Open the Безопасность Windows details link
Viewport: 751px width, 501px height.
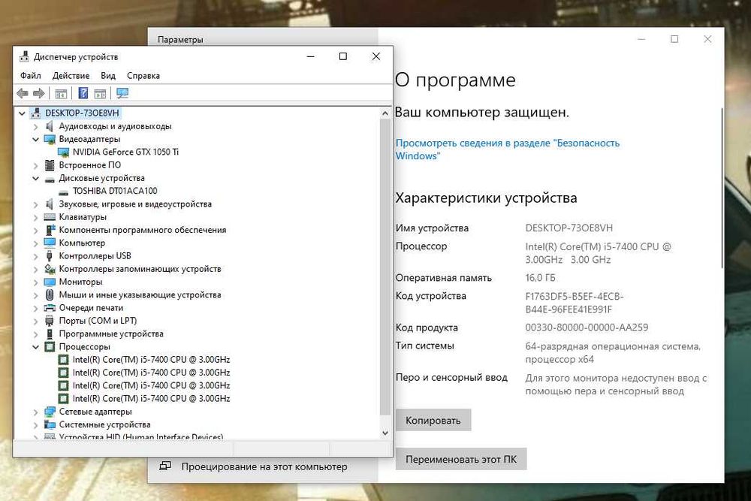tap(507, 149)
